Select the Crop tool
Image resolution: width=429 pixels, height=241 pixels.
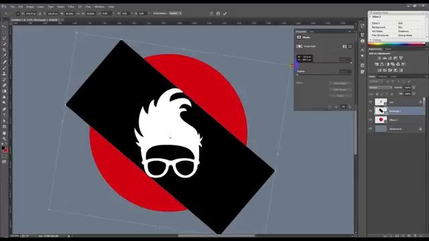[x=4, y=50]
